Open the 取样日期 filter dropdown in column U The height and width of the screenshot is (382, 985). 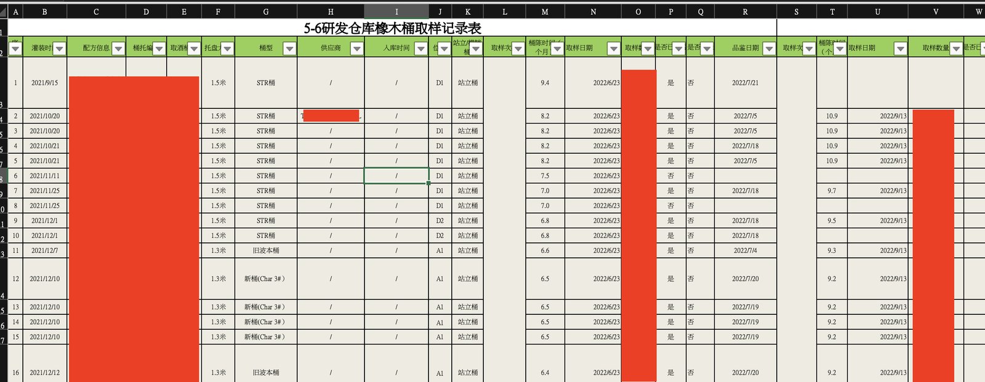coord(901,49)
